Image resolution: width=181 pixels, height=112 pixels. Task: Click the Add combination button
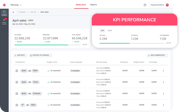pos(157,56)
